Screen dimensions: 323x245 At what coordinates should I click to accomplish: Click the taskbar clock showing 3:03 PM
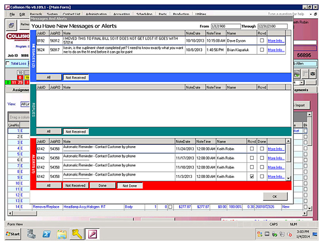coord(302,234)
